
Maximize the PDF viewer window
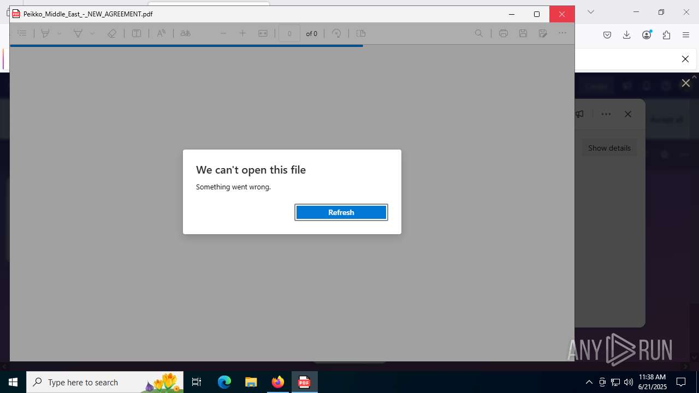point(537,14)
